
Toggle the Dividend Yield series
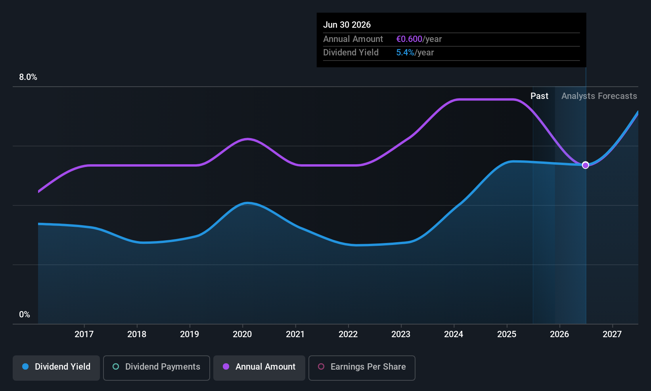coord(56,368)
